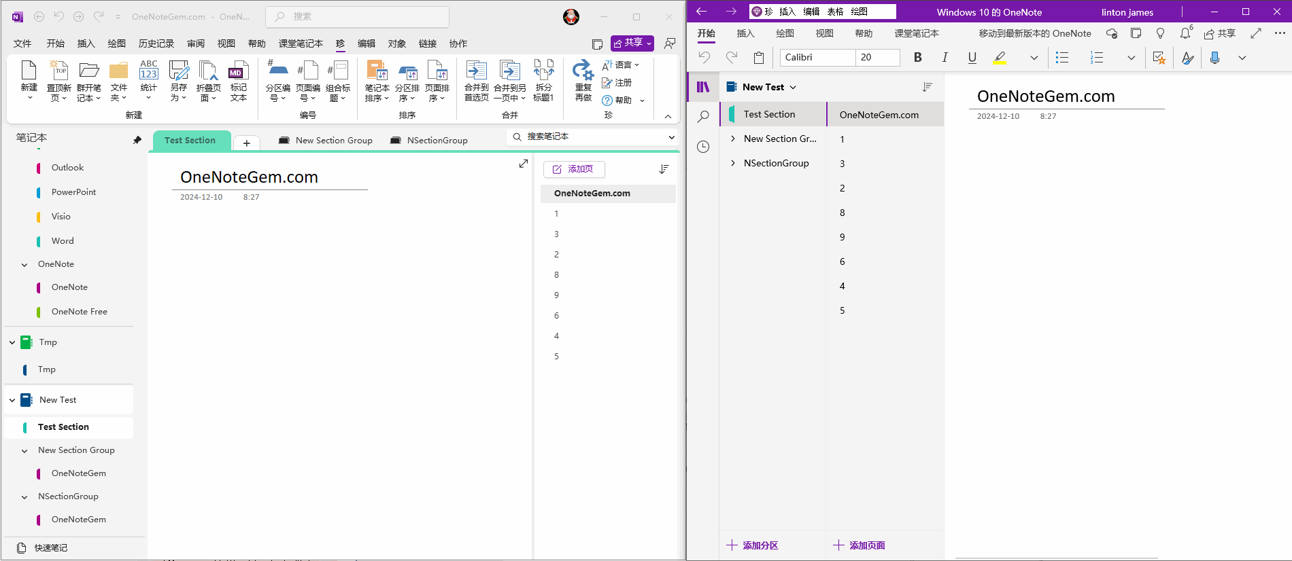Collapse the OneNote section group in left tree
The image size is (1292, 561).
24,265
